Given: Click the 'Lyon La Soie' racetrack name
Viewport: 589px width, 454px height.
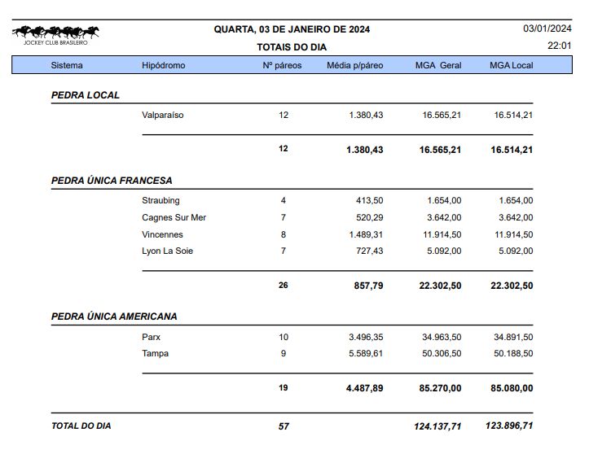Looking at the screenshot, I should point(168,251).
